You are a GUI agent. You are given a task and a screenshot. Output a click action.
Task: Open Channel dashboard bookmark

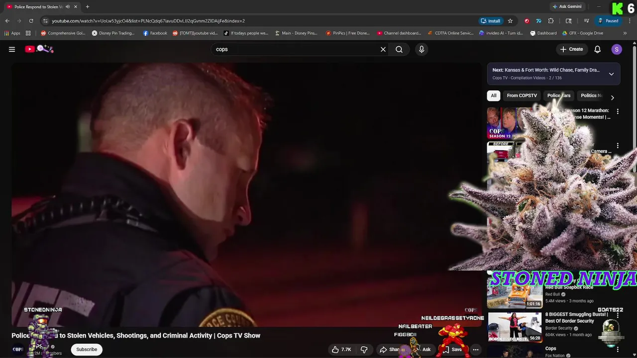399,33
